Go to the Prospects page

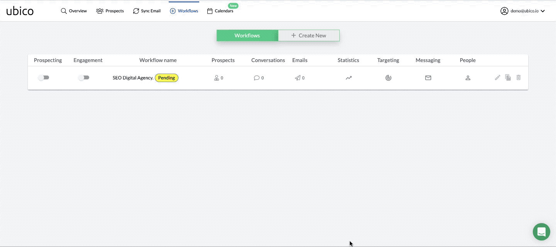click(110, 11)
